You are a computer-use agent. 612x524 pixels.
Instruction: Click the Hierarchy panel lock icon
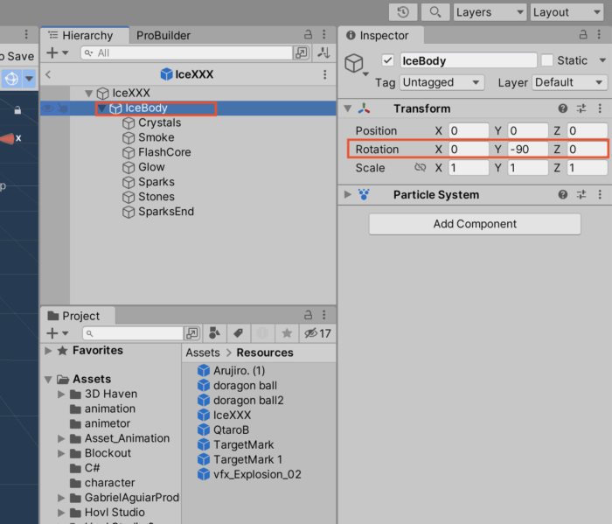coord(308,35)
